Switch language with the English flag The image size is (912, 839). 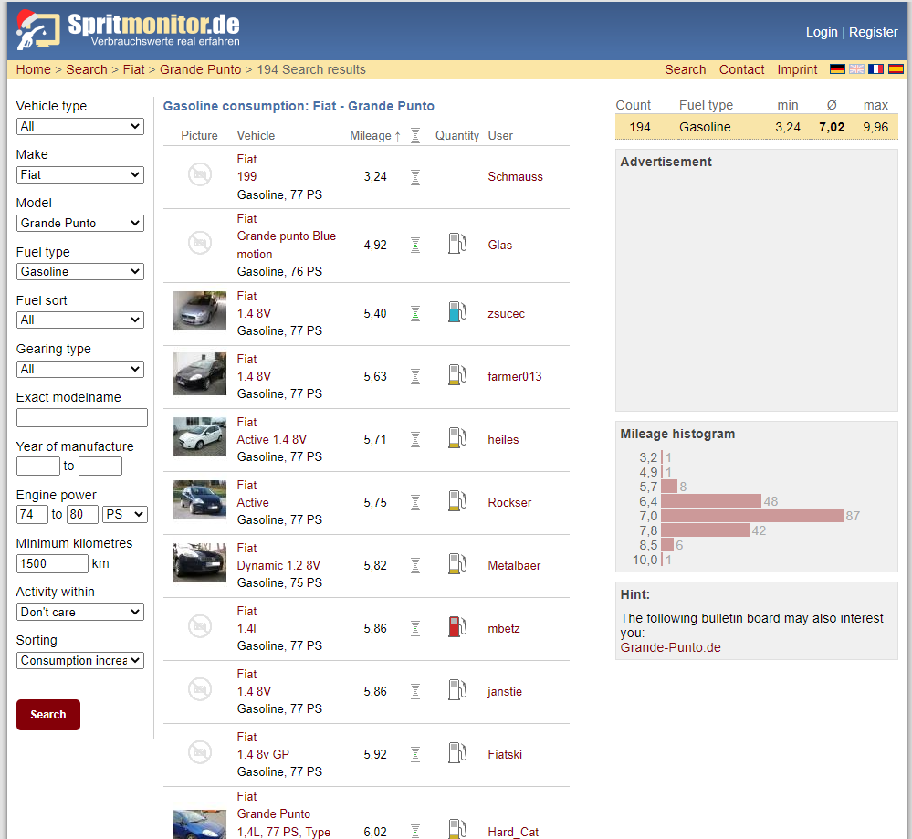click(x=856, y=69)
